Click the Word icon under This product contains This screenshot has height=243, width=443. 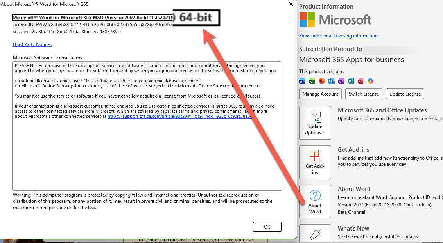[x=302, y=82]
